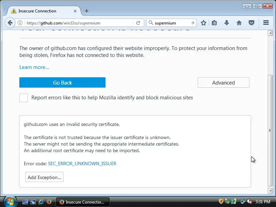
Task: Launch Internet Explorer from quick launch
Action: tap(41, 202)
